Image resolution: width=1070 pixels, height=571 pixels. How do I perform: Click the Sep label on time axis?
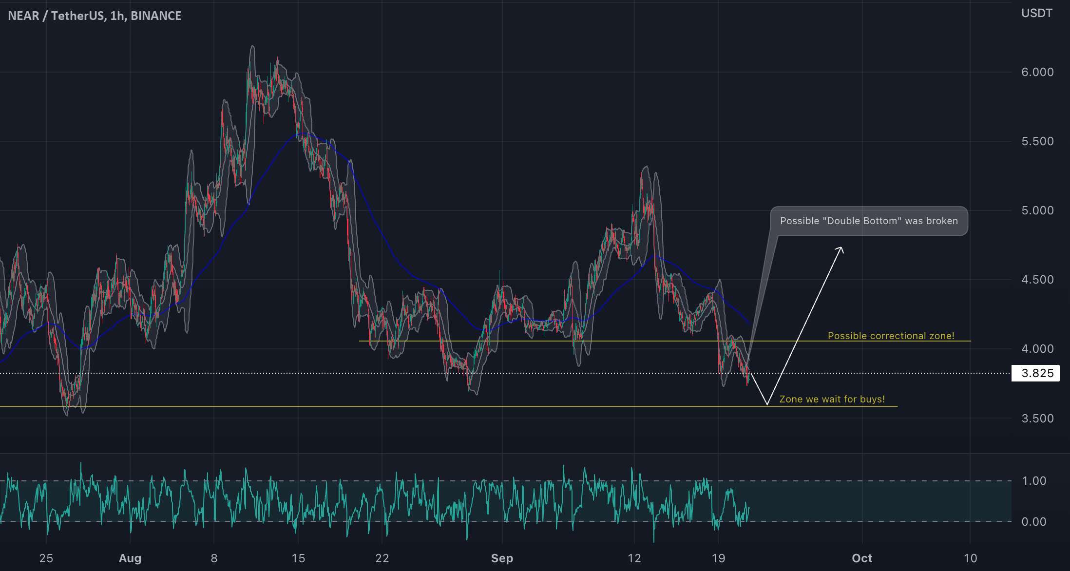click(502, 558)
